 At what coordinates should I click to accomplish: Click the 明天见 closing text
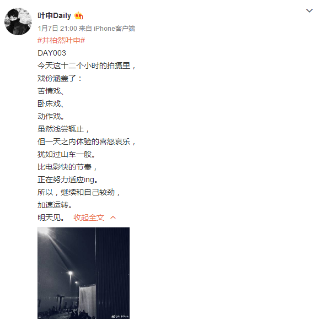coord(51,217)
